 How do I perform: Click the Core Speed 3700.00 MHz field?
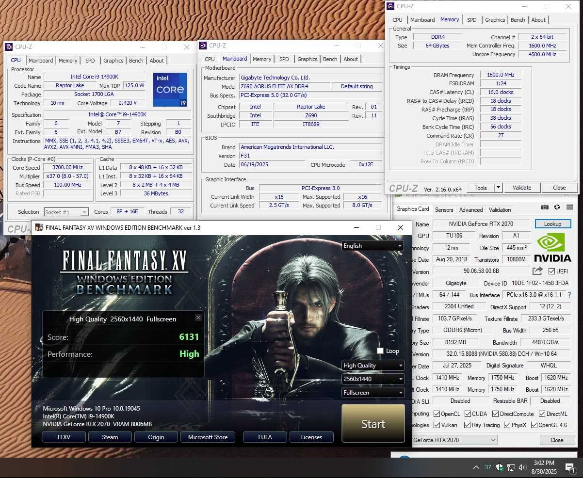68,167
